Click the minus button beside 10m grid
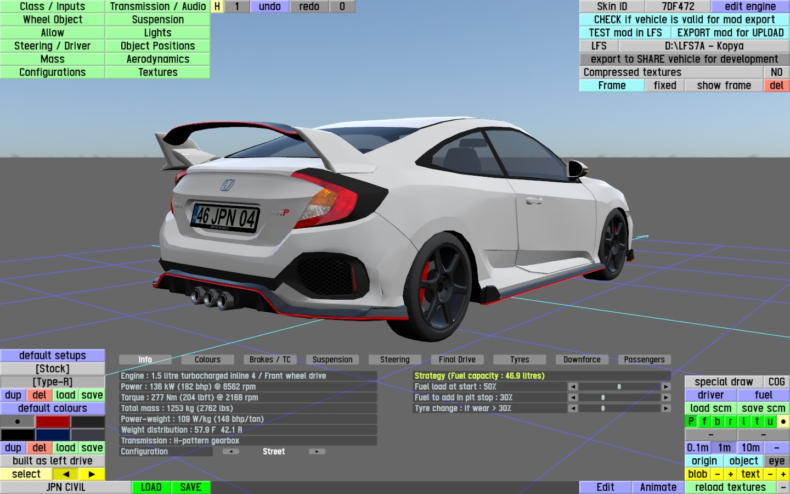Viewport: 790px width, 494px height. [777, 448]
